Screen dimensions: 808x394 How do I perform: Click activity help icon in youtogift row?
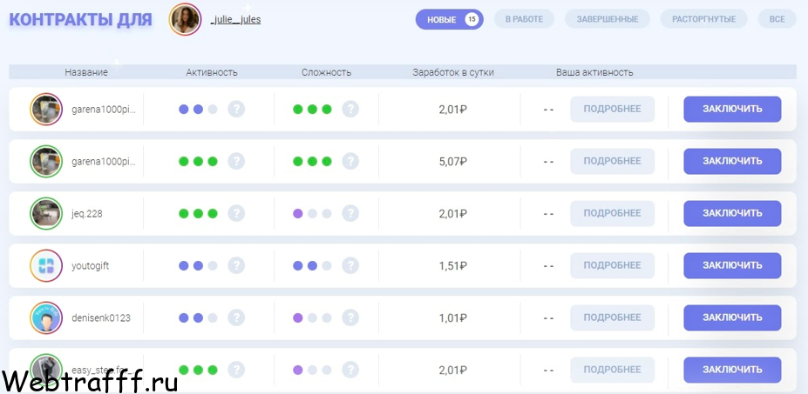(x=236, y=265)
